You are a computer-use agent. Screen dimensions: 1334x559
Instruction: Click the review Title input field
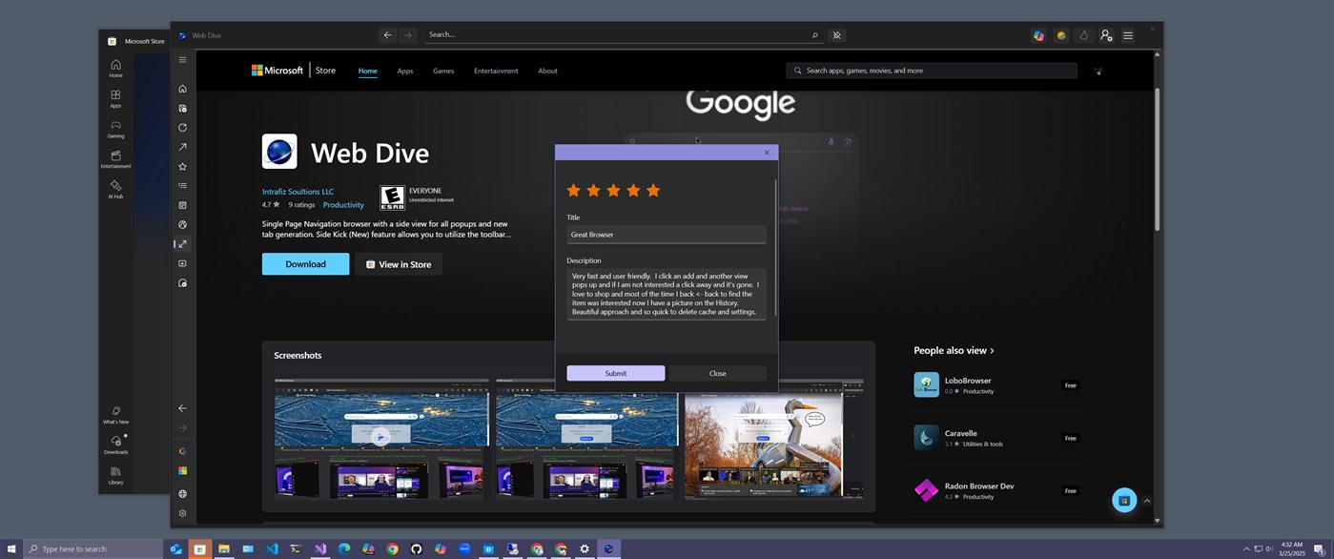click(666, 234)
